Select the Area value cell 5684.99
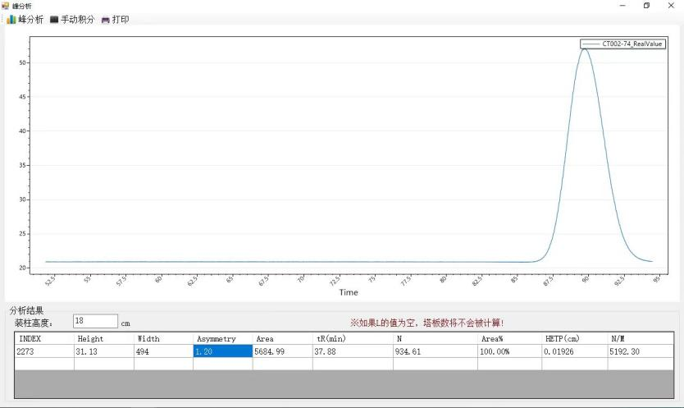 [x=282, y=351]
